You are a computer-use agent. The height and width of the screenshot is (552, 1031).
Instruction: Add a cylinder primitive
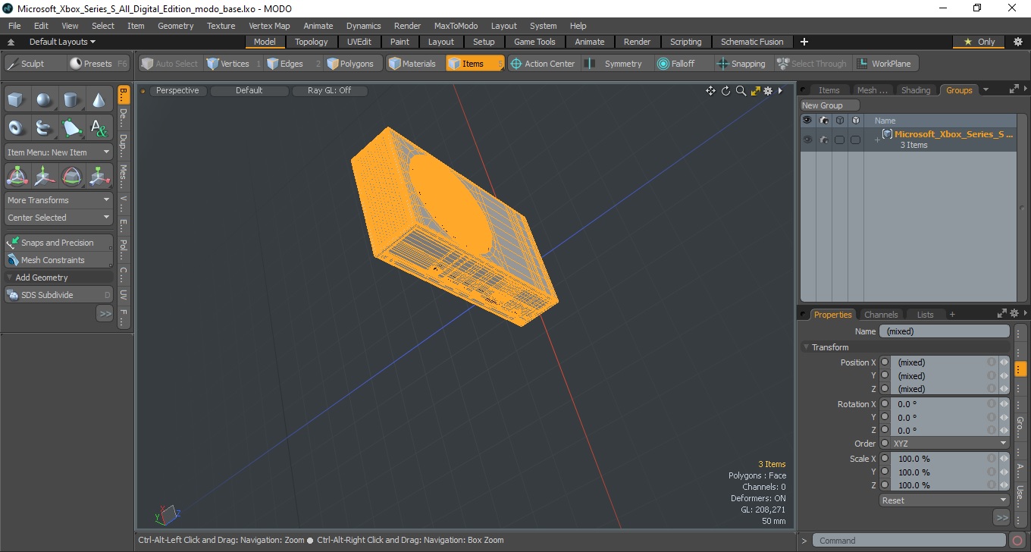tap(72, 99)
